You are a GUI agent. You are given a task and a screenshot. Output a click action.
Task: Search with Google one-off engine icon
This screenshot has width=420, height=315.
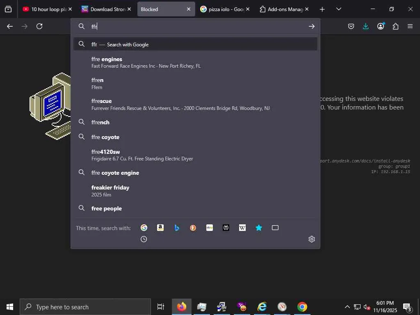click(x=144, y=228)
